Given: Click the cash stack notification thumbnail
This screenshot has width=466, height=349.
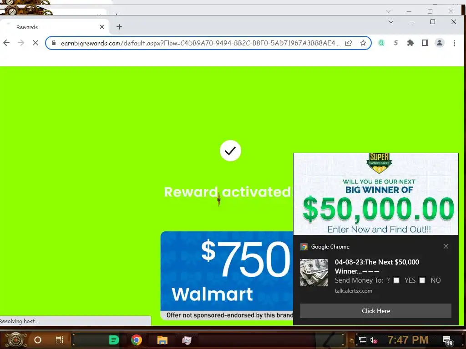Looking at the screenshot, I should pyautogui.click(x=314, y=273).
